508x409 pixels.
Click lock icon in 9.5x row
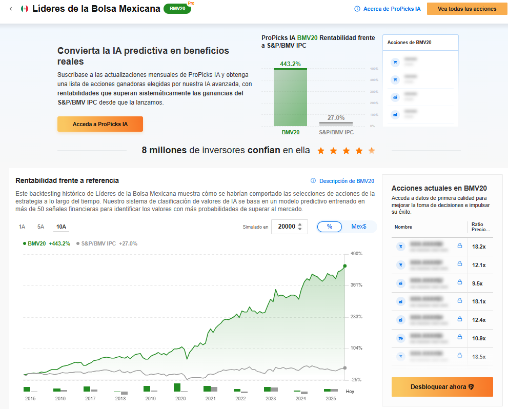pos(459,282)
